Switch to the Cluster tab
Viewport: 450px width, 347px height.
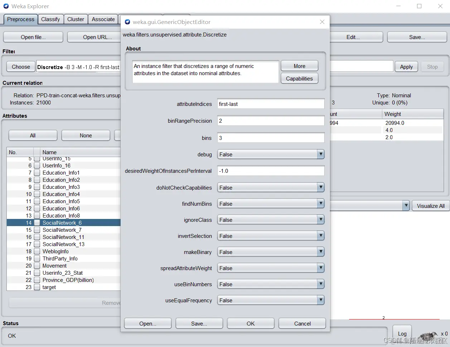pyautogui.click(x=76, y=19)
